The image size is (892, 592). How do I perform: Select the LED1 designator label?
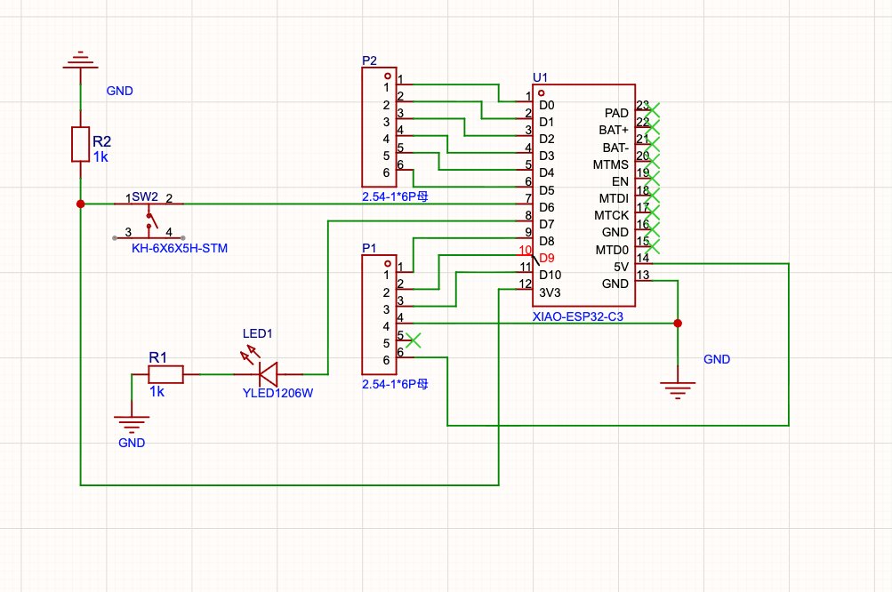(x=258, y=333)
